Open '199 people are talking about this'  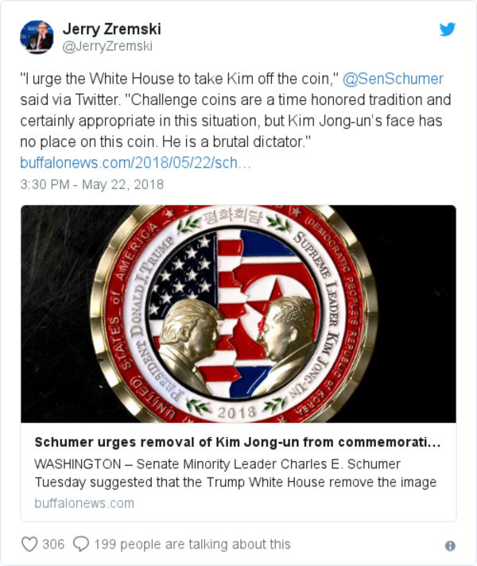192,545
